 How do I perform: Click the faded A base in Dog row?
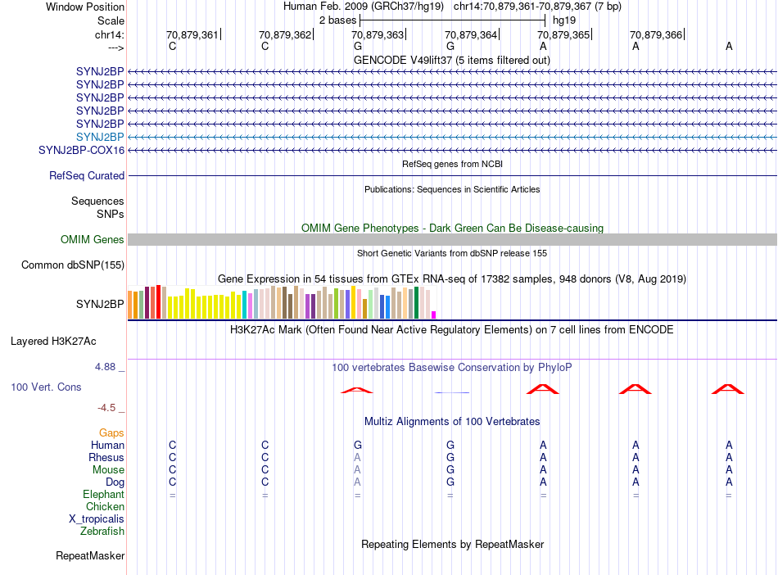[x=357, y=482]
